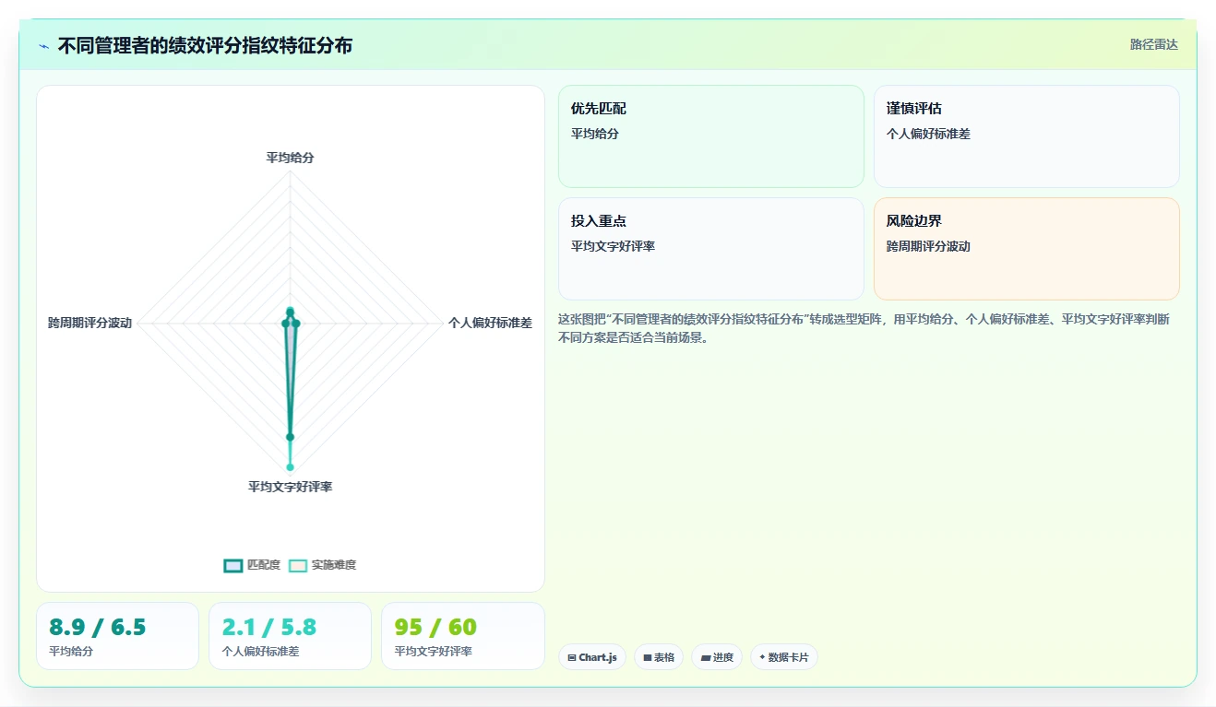Click the 个人偏好标准差 radar axis label
The width and height of the screenshot is (1216, 707).
pos(490,323)
